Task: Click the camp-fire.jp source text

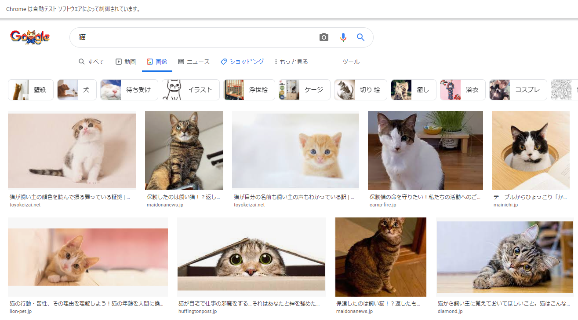Action: [x=383, y=205]
